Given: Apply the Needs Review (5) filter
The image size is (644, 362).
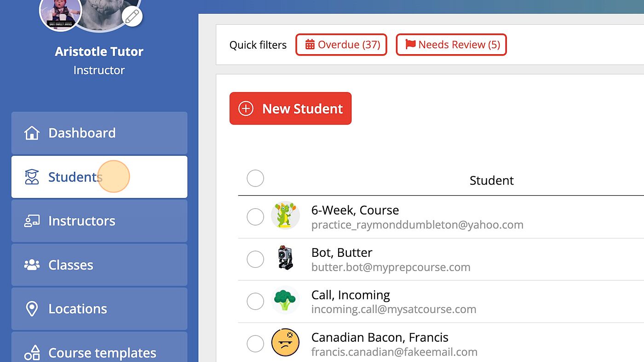Looking at the screenshot, I should (x=451, y=45).
